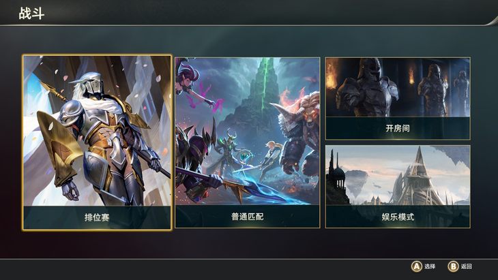This screenshot has width=498, height=280.
Task: Click the 选择 text beside the A button
Action: 430,266
